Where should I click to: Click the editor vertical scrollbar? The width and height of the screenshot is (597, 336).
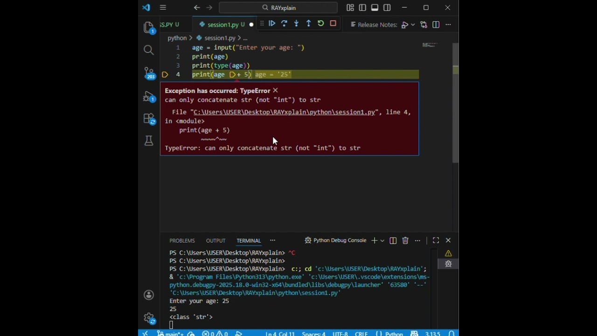tap(456, 103)
